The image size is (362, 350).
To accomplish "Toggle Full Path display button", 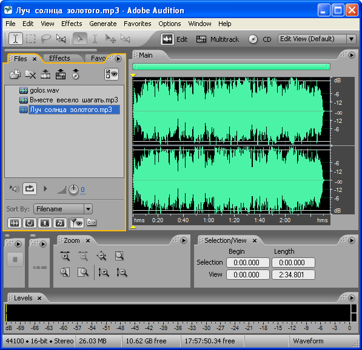I will click(x=92, y=222).
